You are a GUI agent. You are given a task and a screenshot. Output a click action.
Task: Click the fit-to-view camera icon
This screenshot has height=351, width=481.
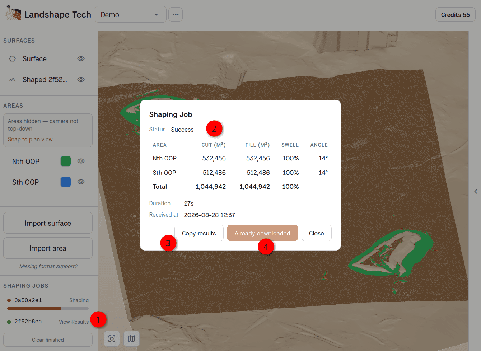[x=112, y=338]
